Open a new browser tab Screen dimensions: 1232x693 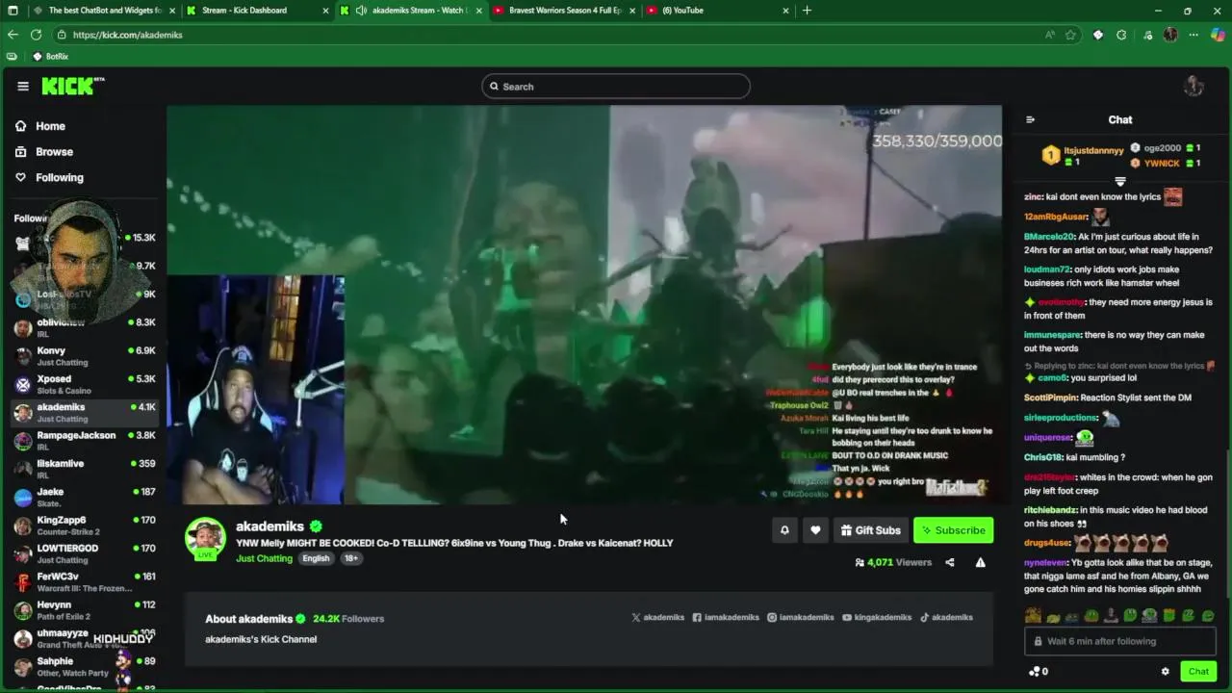click(x=807, y=11)
